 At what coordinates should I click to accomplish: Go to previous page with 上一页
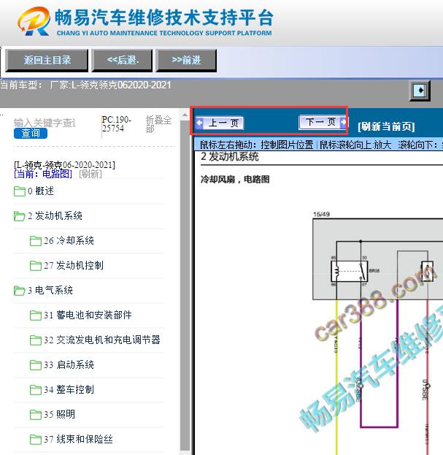(220, 123)
